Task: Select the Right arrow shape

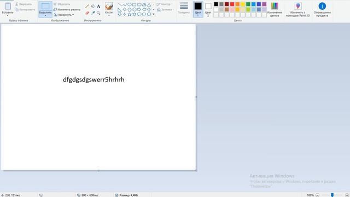Action: (139, 9)
